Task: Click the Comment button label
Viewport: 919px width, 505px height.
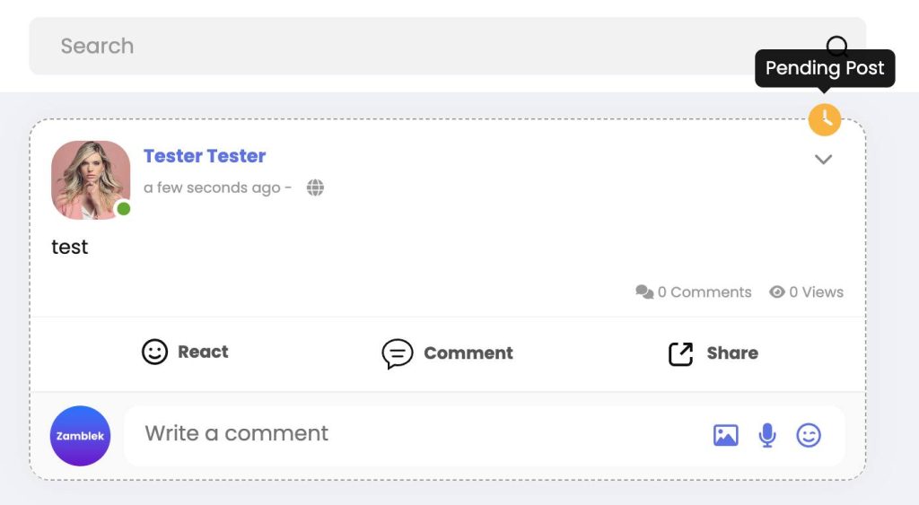Action: (468, 353)
